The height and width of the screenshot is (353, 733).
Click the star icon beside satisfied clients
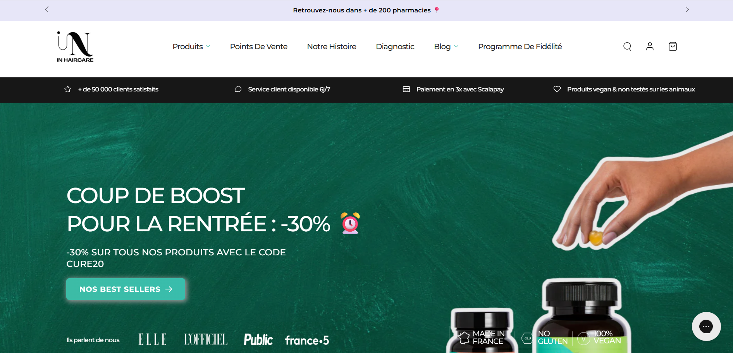[68, 89]
